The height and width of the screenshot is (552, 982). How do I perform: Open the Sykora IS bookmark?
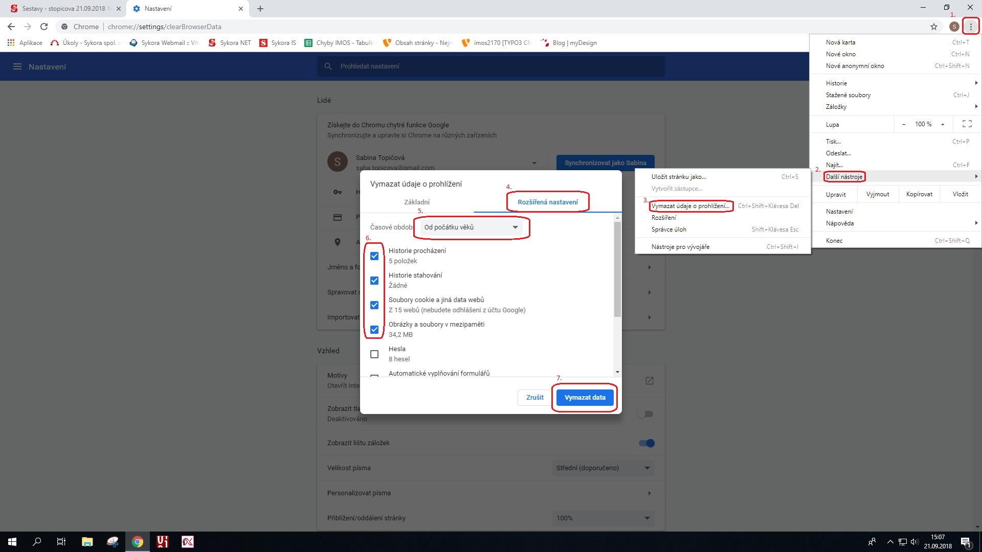(x=278, y=43)
